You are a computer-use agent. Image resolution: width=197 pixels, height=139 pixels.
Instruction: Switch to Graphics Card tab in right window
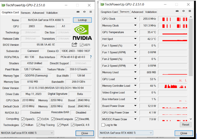point(109,12)
